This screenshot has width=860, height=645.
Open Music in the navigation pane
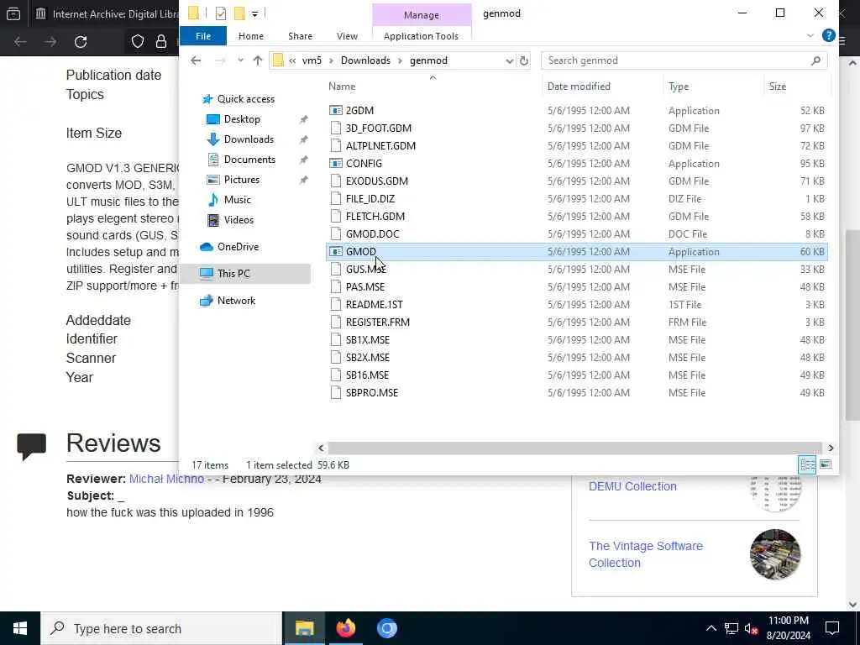point(237,200)
